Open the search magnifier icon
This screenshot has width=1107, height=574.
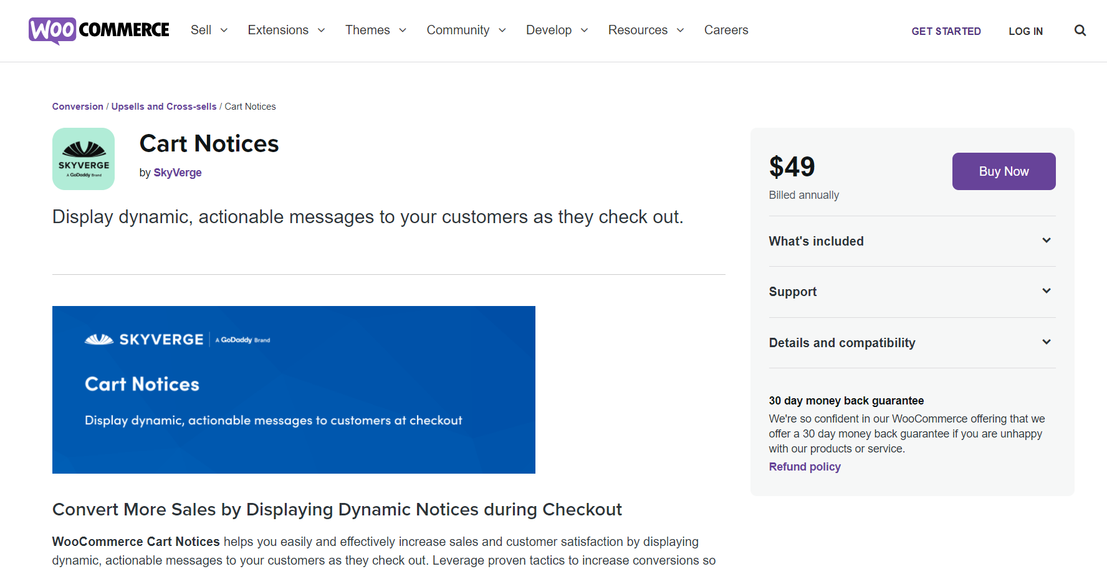(1080, 31)
